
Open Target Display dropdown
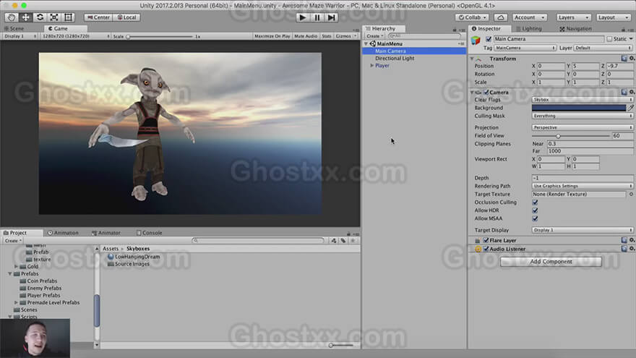(583, 230)
